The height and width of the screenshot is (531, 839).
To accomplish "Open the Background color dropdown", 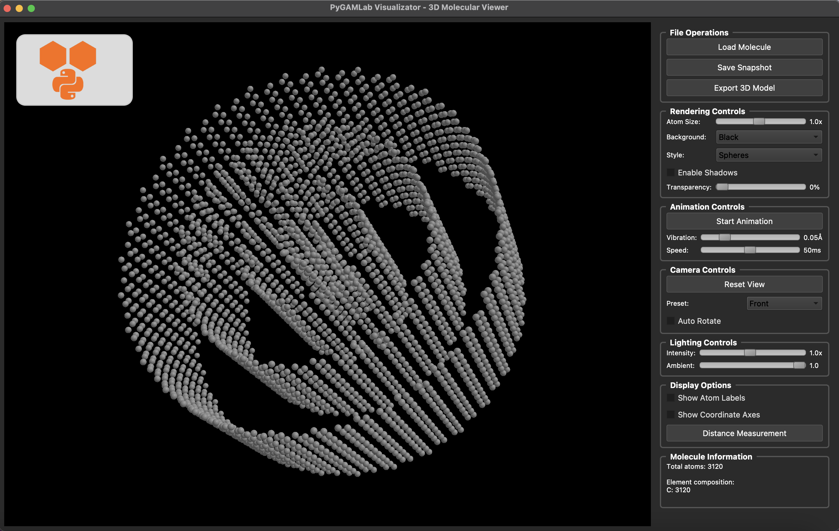I will 769,137.
